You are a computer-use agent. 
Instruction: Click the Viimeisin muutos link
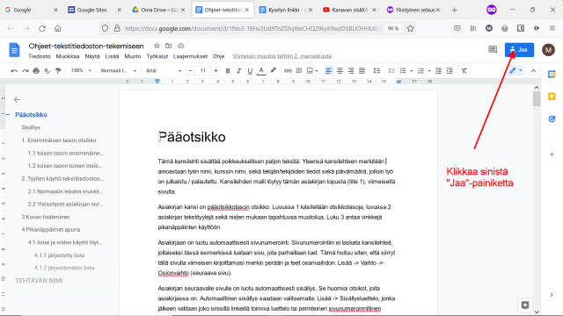[282, 56]
